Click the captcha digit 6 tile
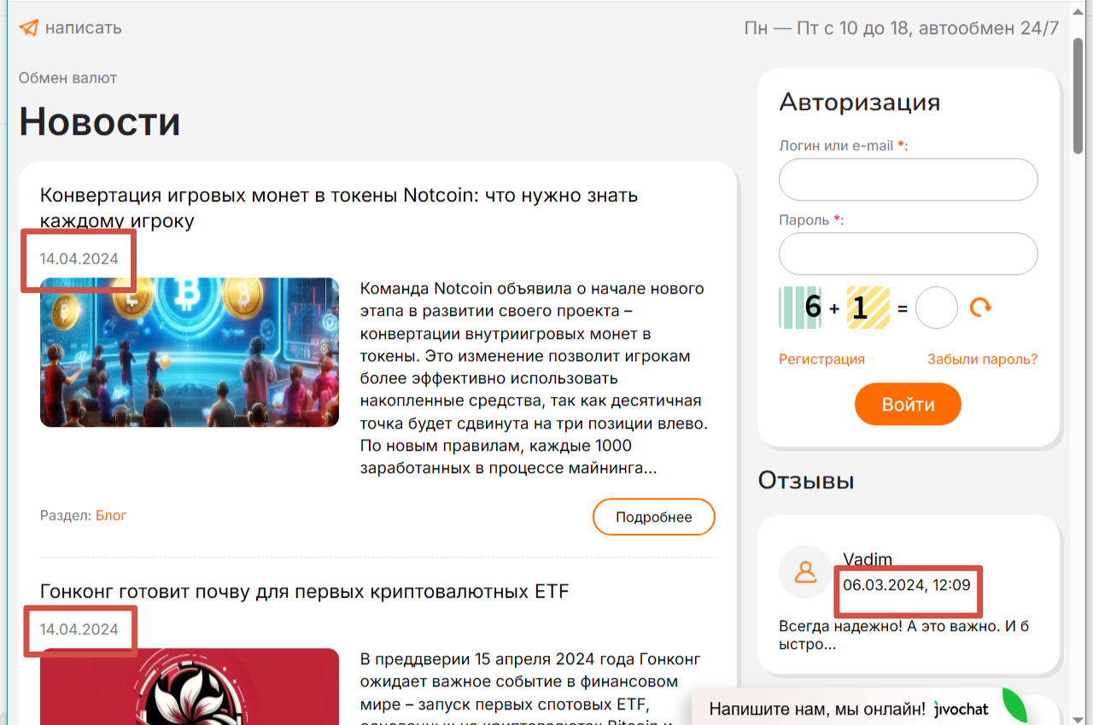 (800, 307)
